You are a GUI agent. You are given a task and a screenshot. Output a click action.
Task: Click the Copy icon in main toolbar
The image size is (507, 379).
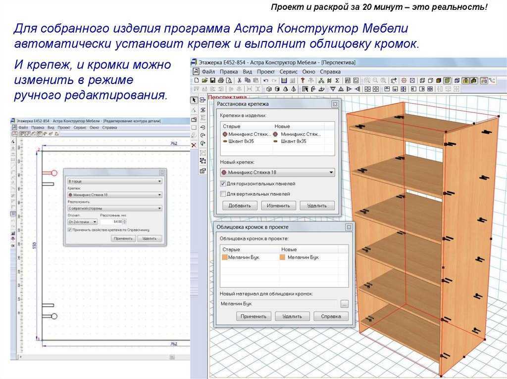[248, 81]
